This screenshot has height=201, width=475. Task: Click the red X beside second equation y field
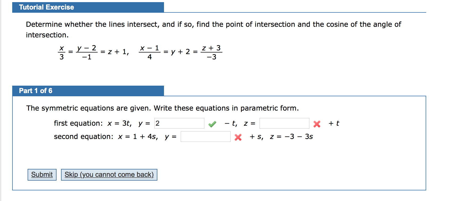[238, 137]
